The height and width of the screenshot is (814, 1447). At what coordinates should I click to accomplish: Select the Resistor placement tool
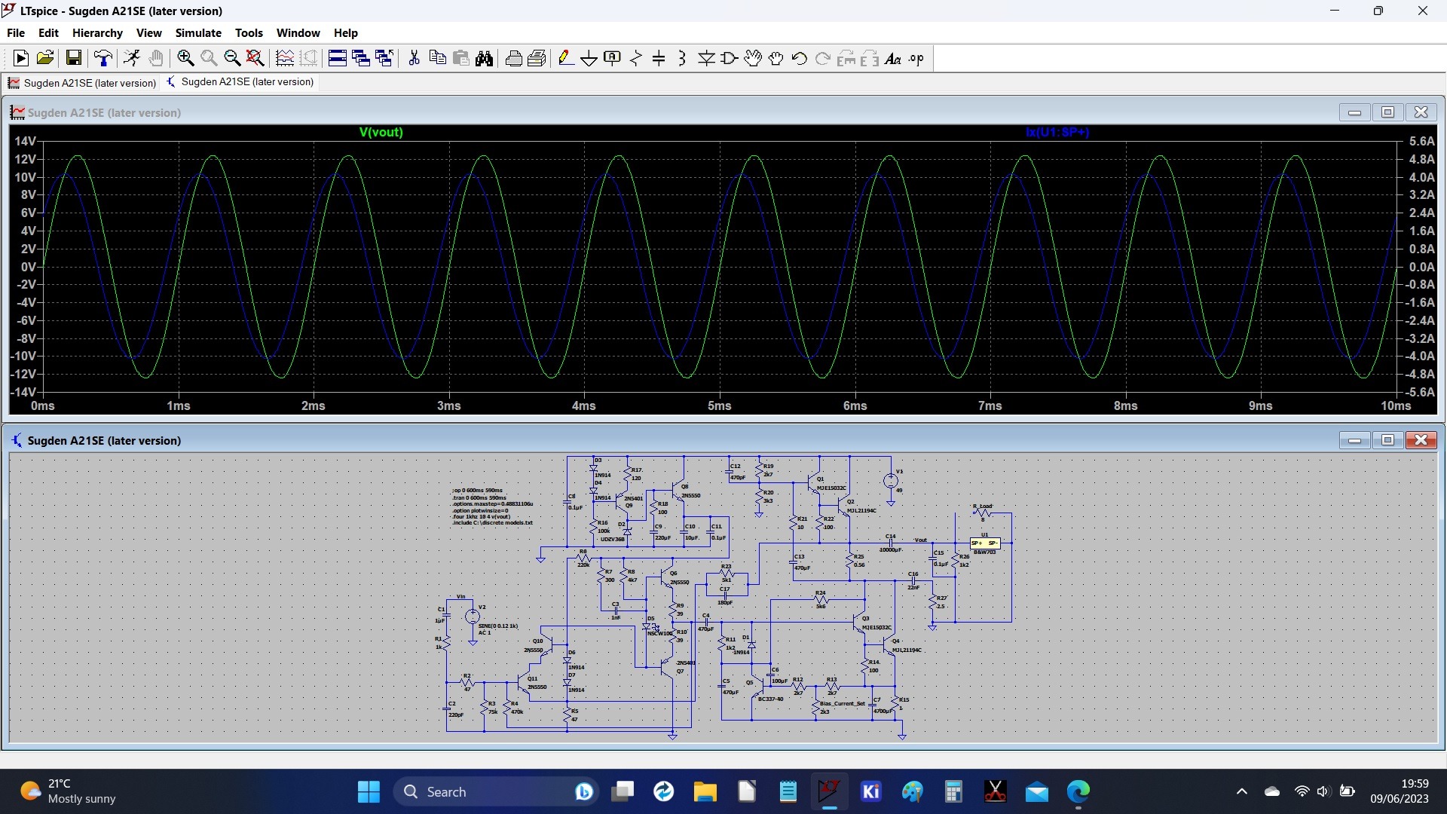[x=636, y=58]
